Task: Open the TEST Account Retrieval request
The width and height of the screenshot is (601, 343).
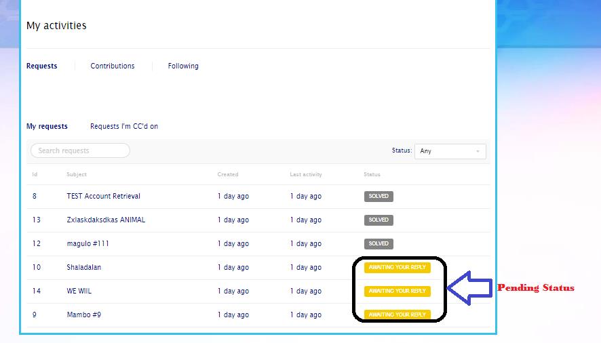Action: click(103, 196)
